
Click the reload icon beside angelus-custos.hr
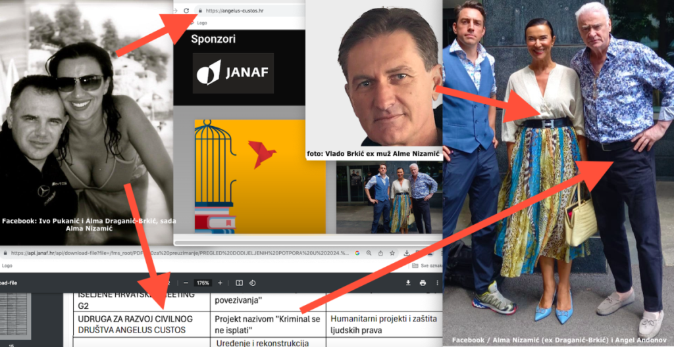(186, 11)
